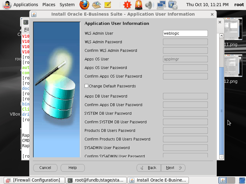This screenshot has width=246, height=184.
Task: Open the notes editor panel icon
Action: 108,5
